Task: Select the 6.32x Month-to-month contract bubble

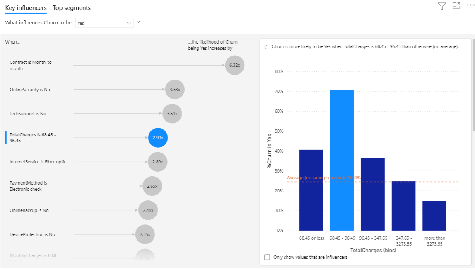Action: tap(235, 65)
